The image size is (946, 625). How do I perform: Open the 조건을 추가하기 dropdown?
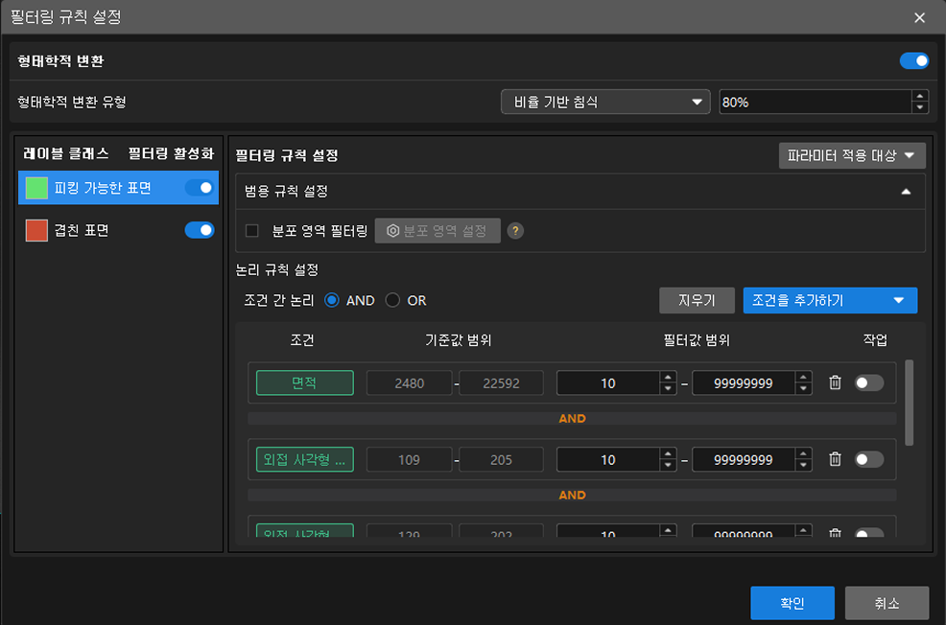click(x=830, y=300)
